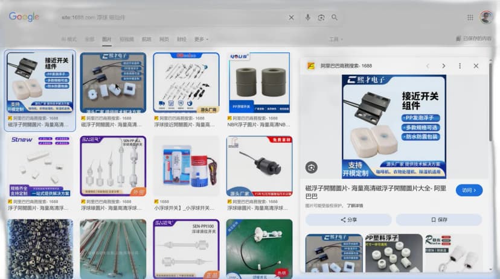Click the 分享 share button
The image size is (500, 279).
[x=348, y=219]
